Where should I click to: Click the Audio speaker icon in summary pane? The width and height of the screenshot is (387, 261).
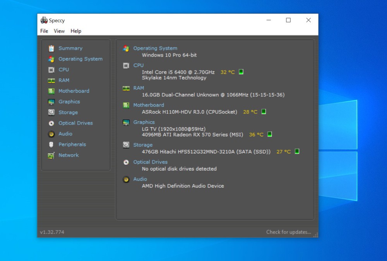[126, 180]
